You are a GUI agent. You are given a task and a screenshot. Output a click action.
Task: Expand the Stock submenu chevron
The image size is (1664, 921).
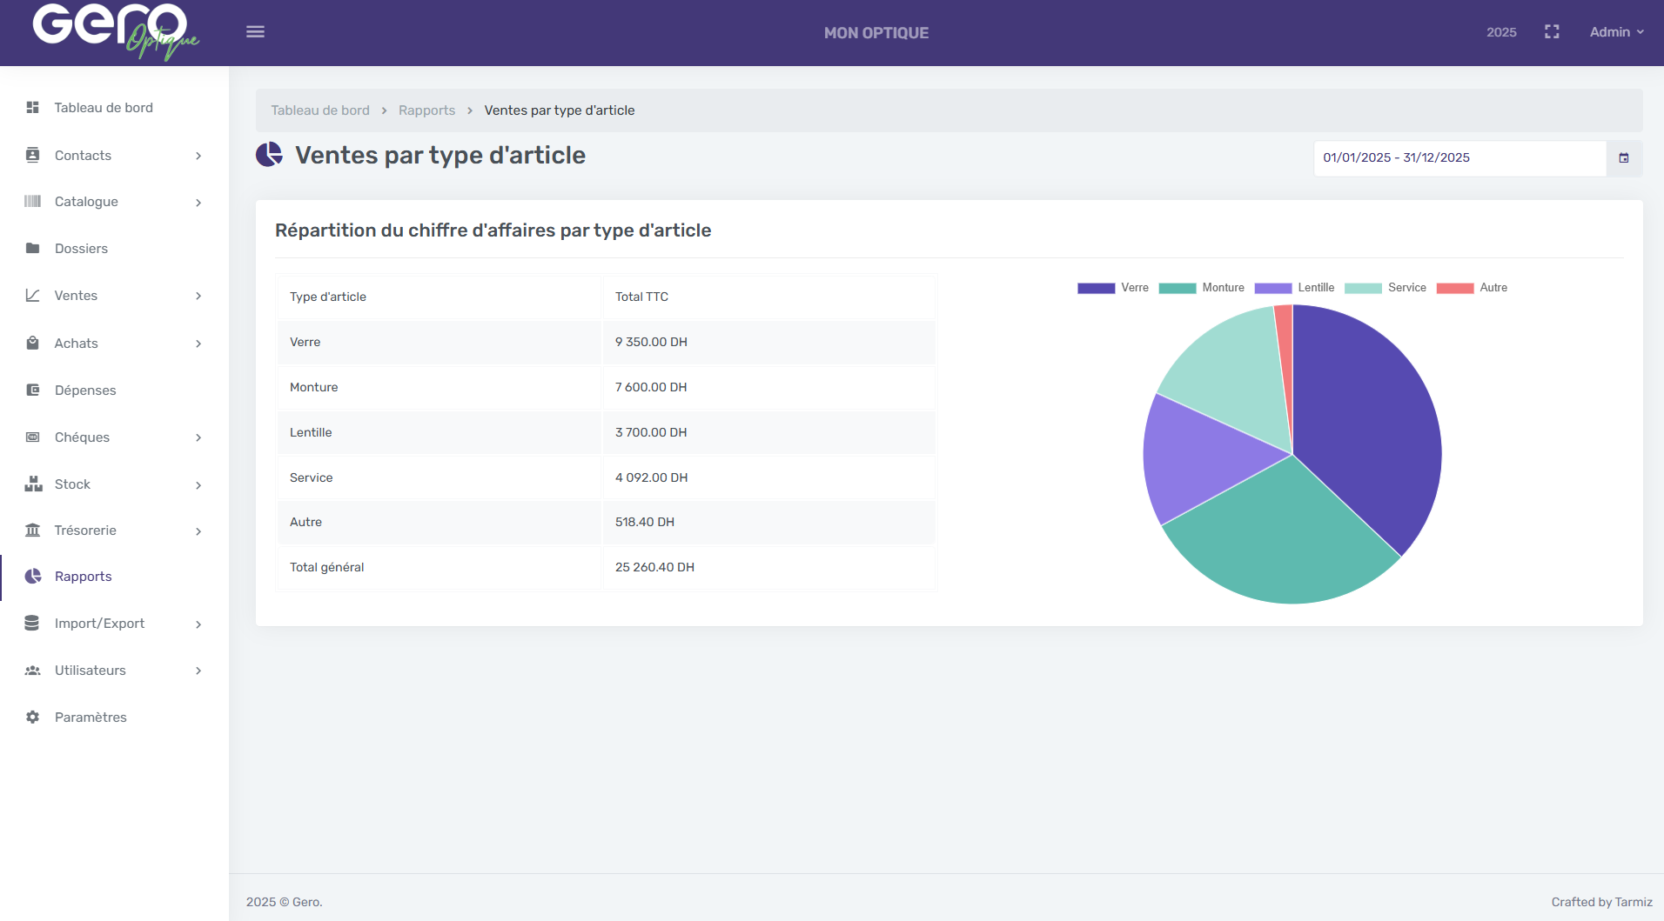(198, 485)
